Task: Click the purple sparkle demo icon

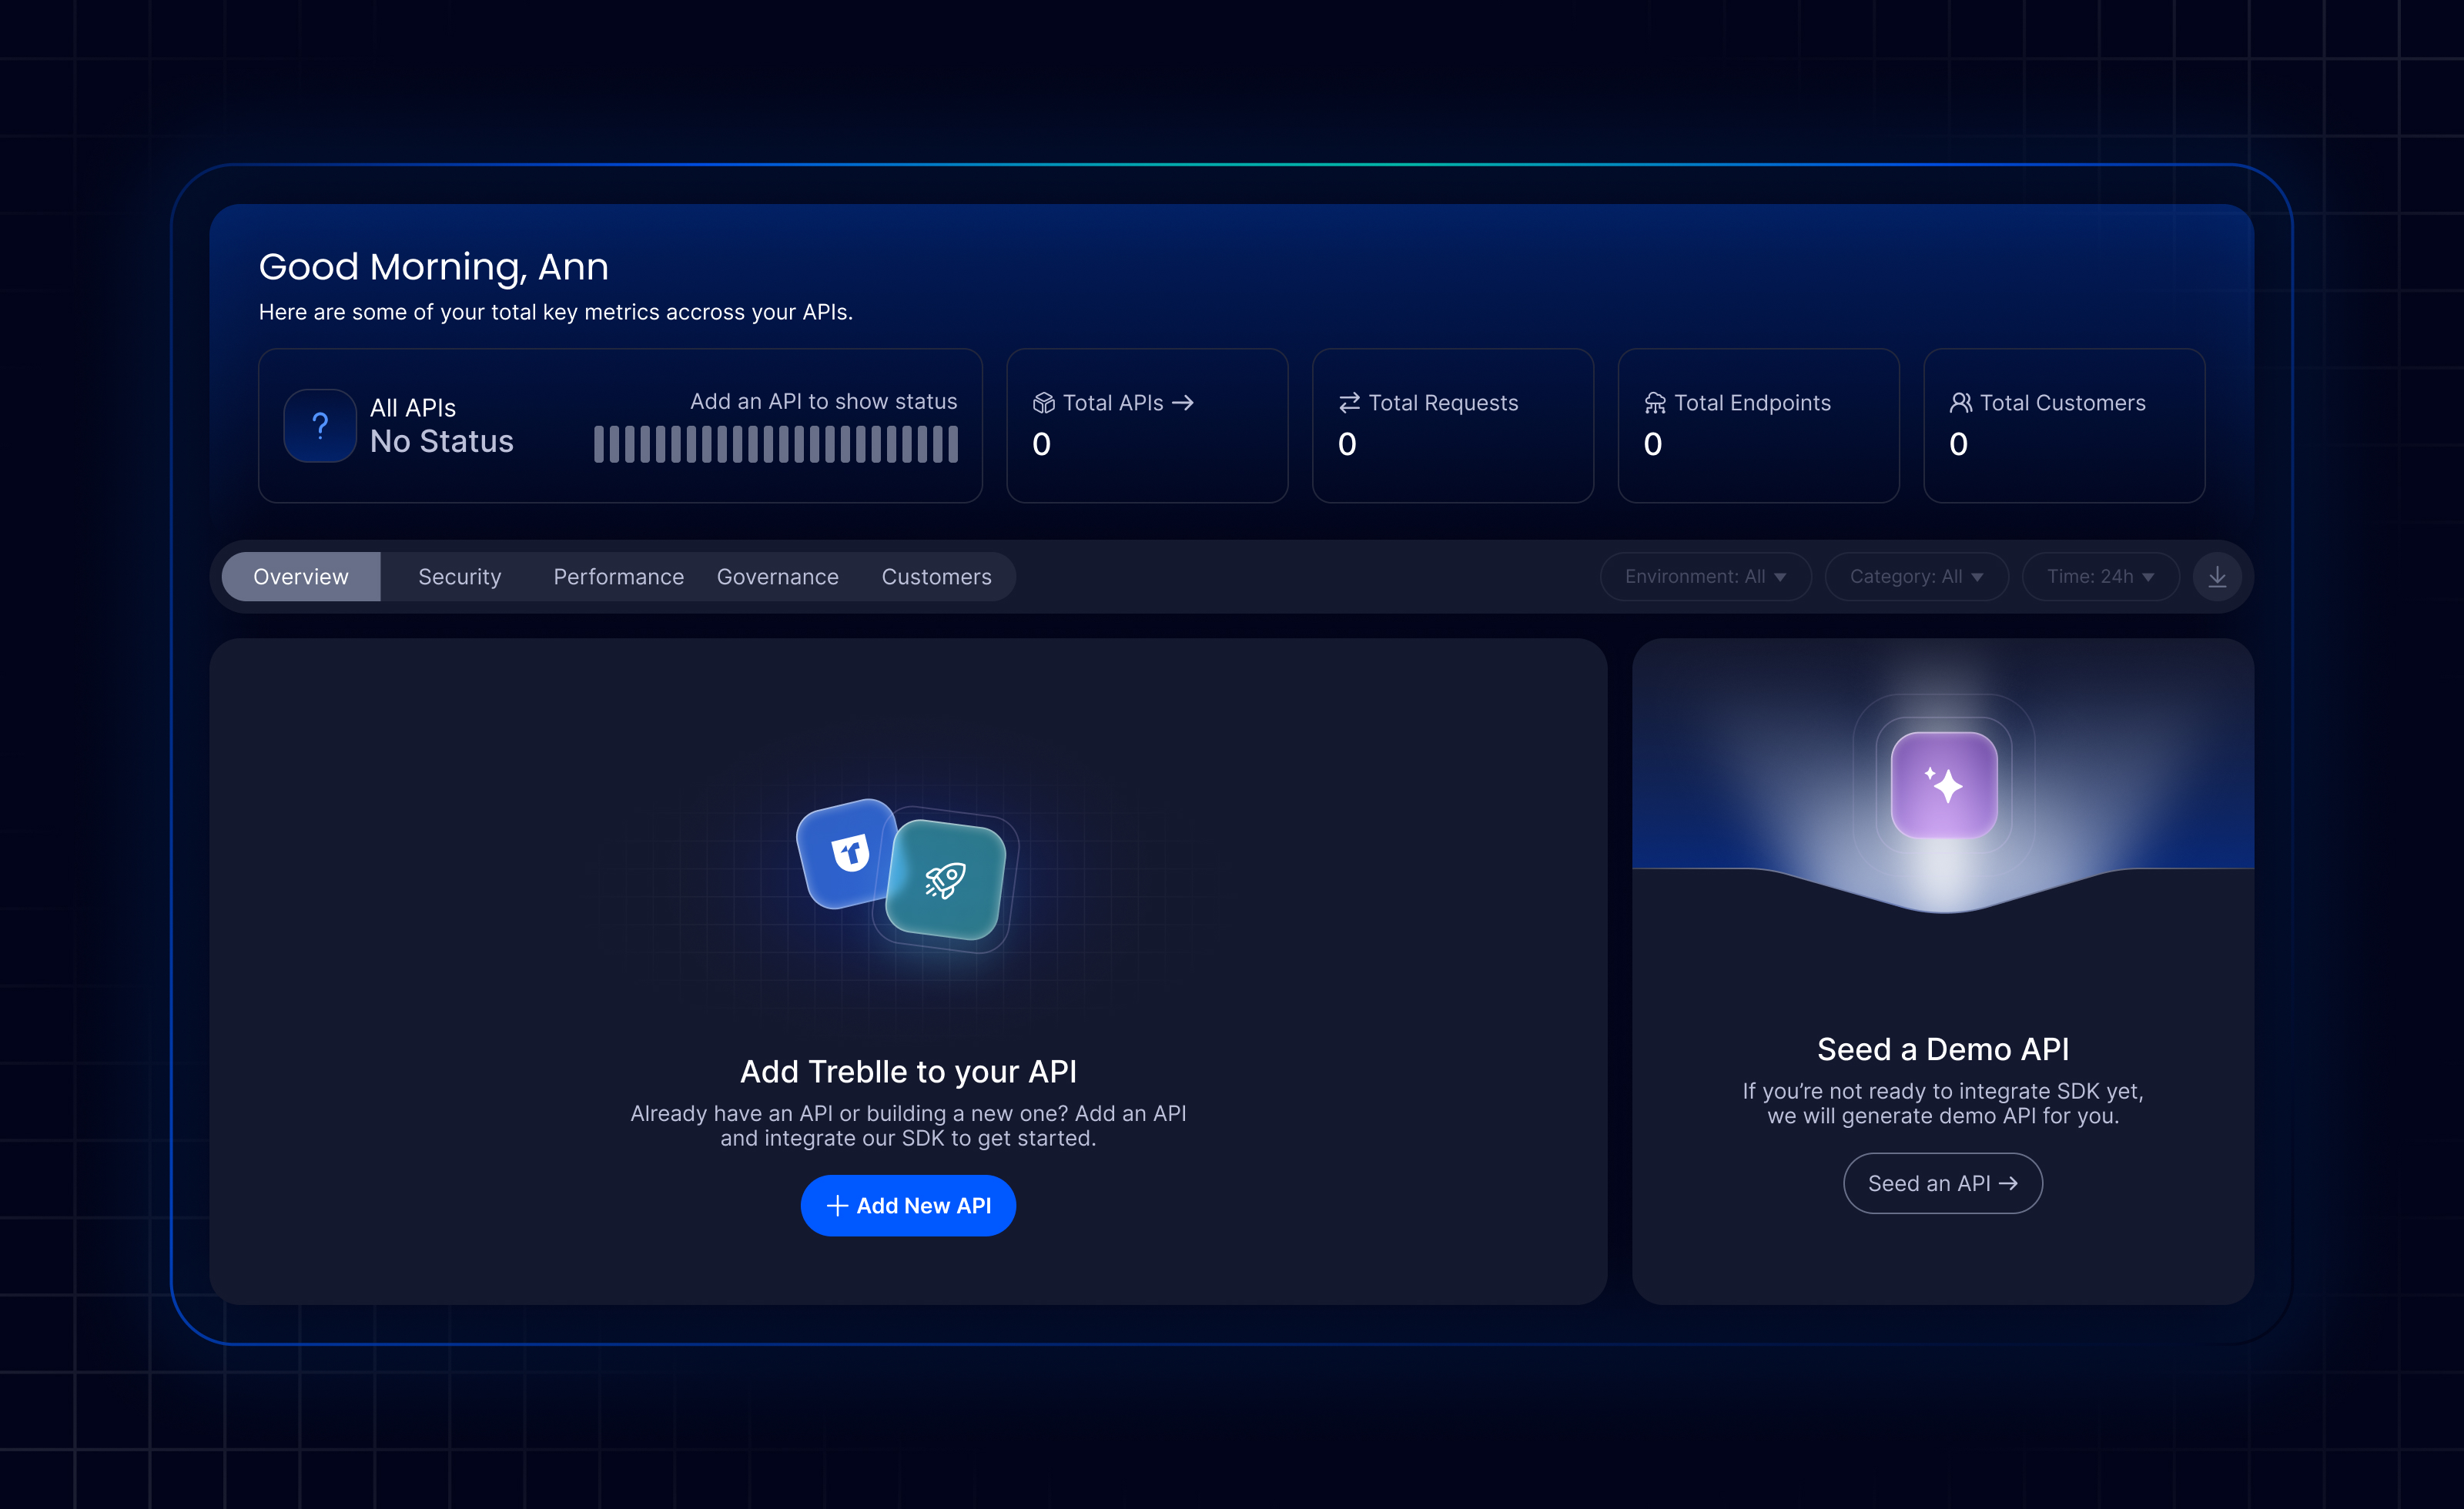Action: pyautogui.click(x=1943, y=785)
